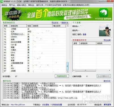Click the friends list vertical scrollbar thumb
Image resolution: width=114 pixels, height=107 pixels.
[67, 66]
